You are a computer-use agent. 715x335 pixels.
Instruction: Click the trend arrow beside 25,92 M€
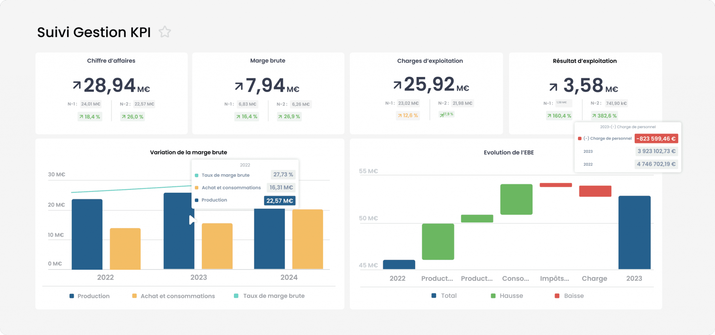[x=397, y=85]
